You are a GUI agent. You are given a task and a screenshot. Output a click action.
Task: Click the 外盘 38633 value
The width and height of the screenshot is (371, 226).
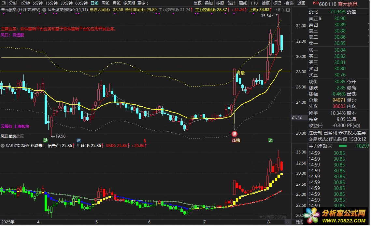pos(339,107)
